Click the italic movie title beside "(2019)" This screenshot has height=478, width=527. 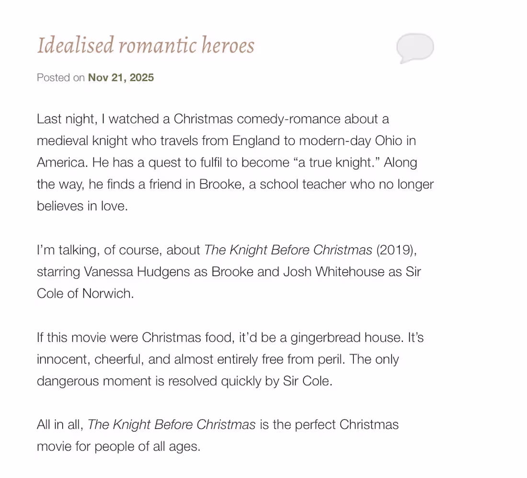pyautogui.click(x=288, y=250)
